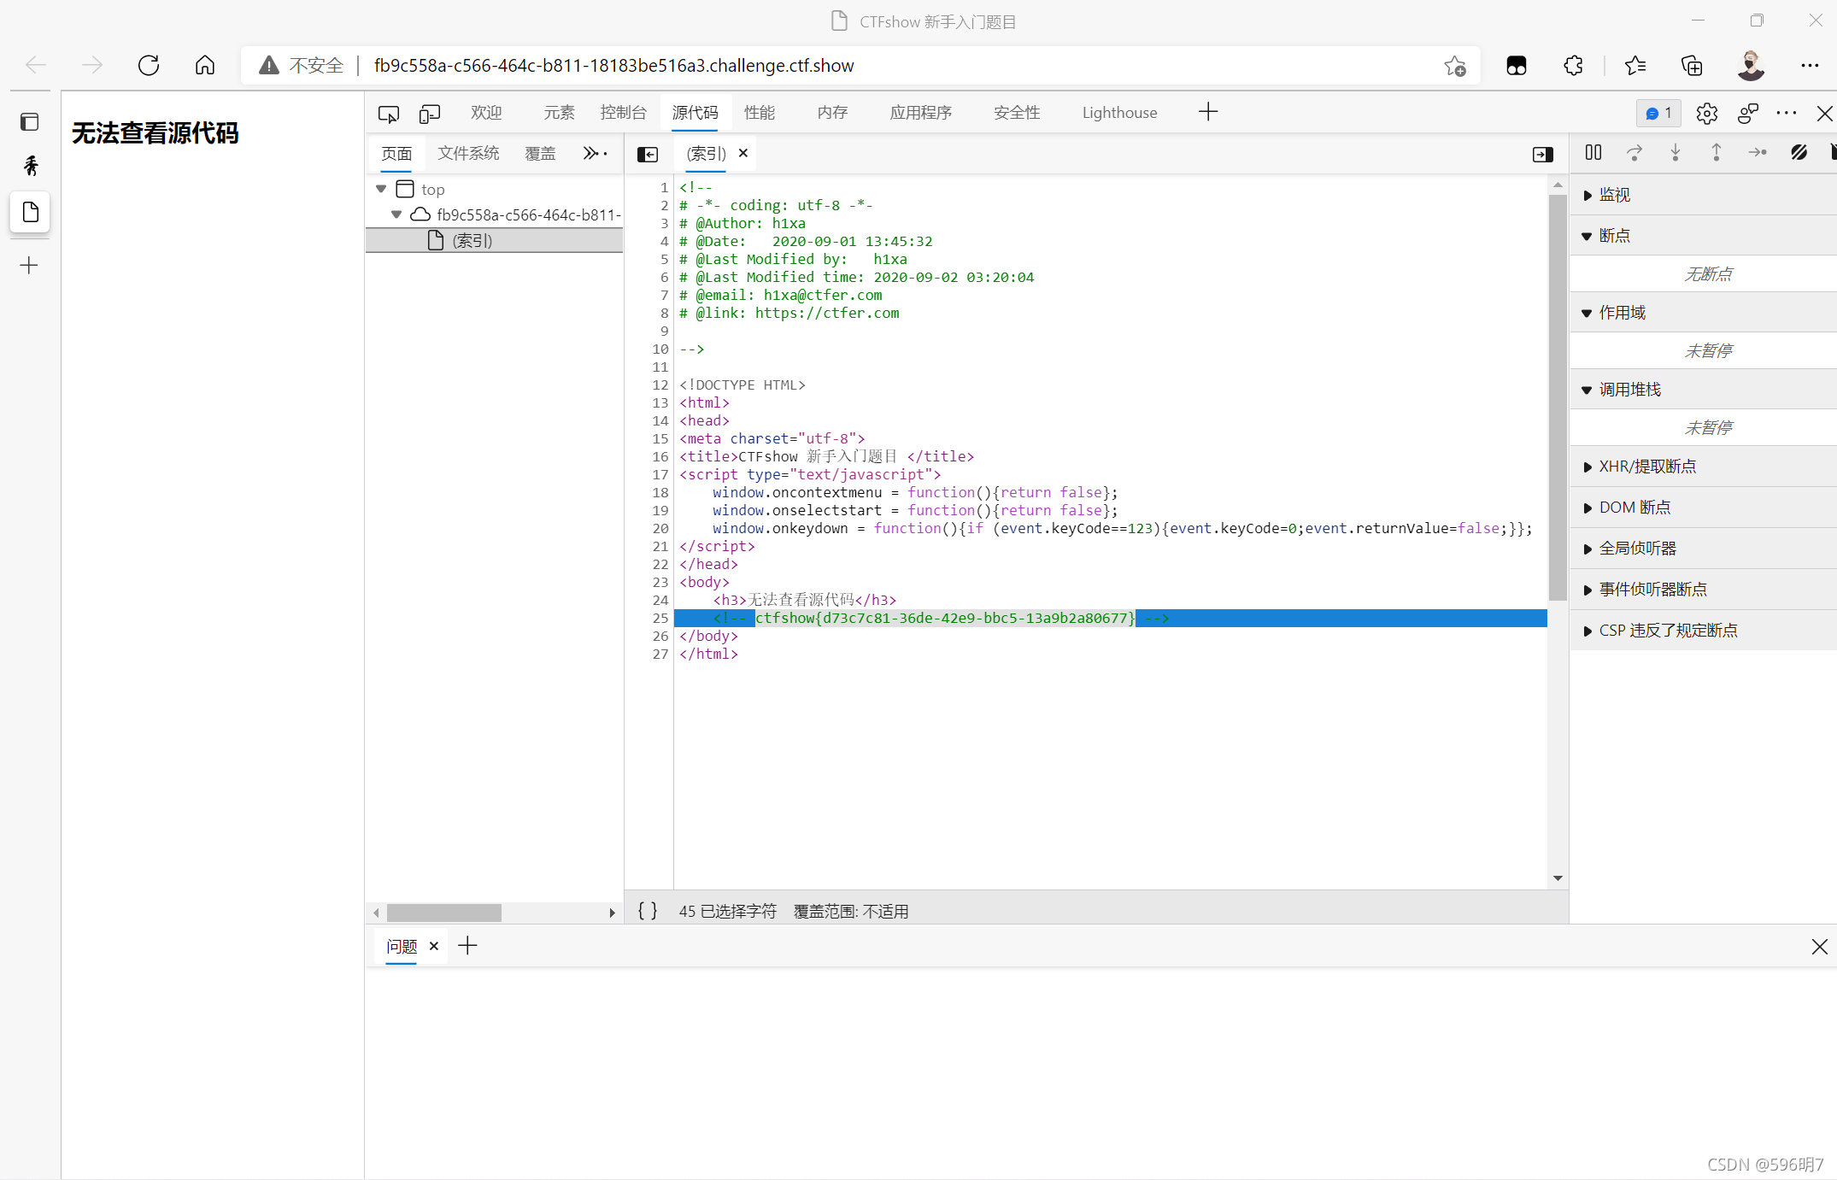
Task: Select 文件系统 Filesystem panel tab
Action: [470, 153]
